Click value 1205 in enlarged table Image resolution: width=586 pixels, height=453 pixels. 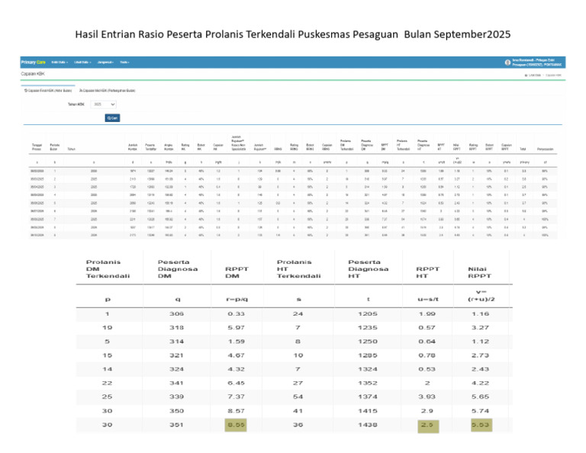pyautogui.click(x=368, y=313)
